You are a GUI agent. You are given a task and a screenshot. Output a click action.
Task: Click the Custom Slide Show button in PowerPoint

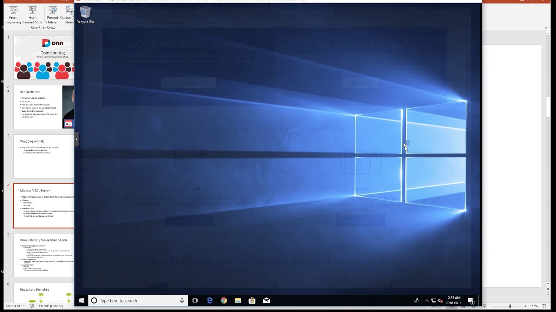click(x=68, y=15)
